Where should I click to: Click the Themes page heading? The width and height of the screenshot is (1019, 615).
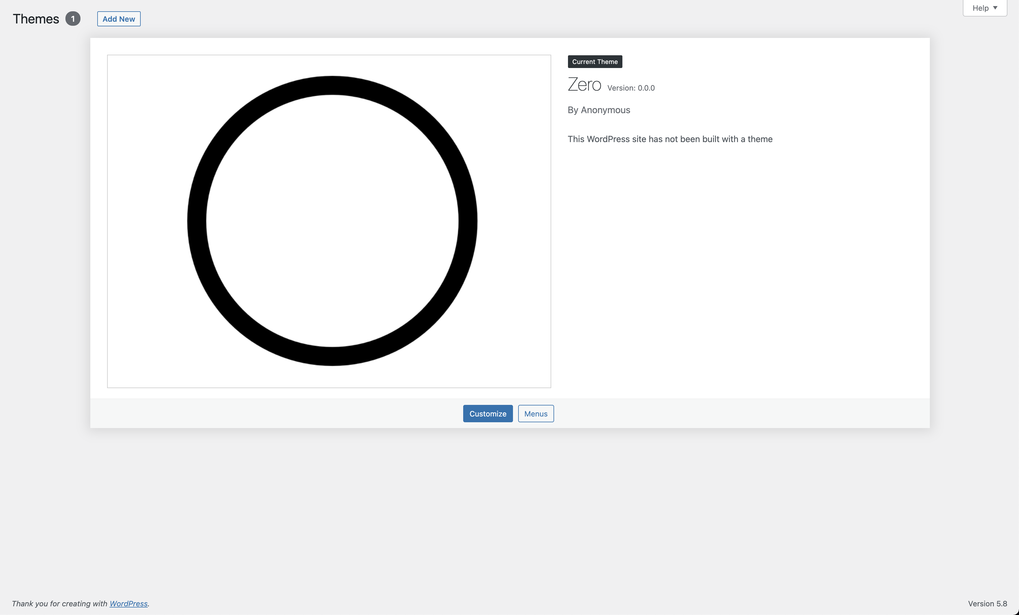pyautogui.click(x=36, y=19)
